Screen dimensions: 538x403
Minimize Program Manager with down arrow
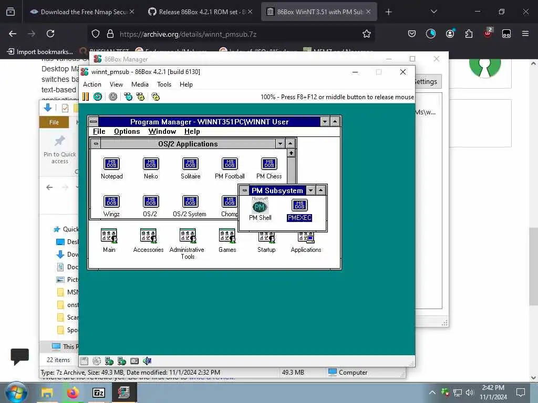pyautogui.click(x=325, y=122)
